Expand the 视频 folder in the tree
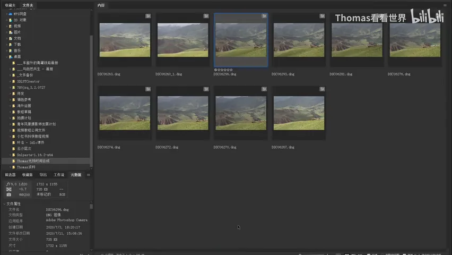 (6, 26)
